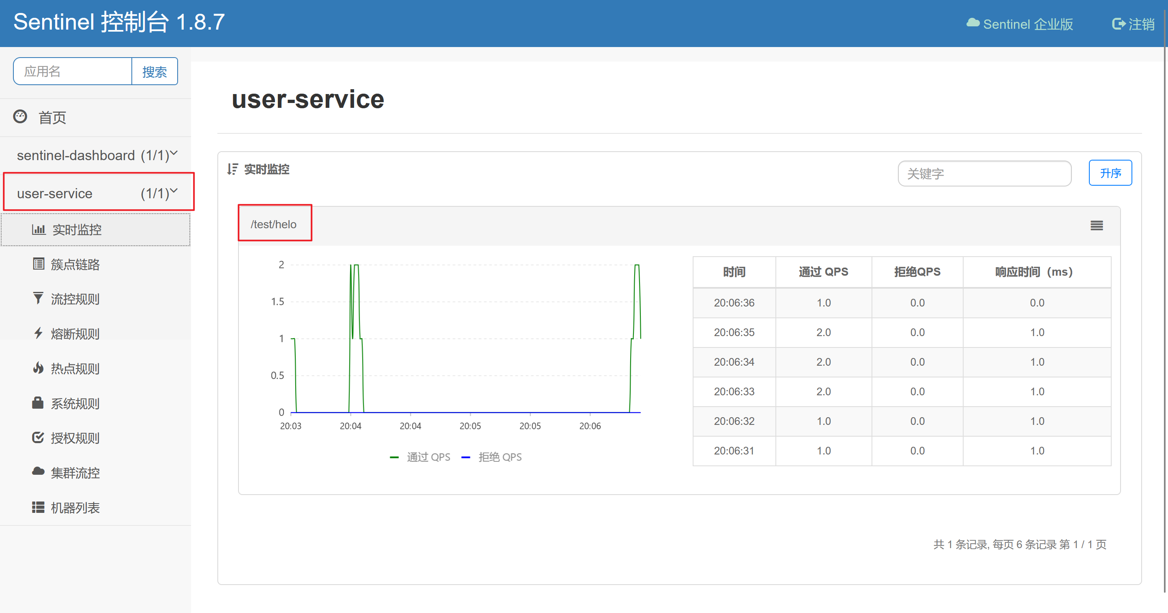The image size is (1168, 613).
Task: Click the flame icon for 热点规则
Action: (x=39, y=368)
